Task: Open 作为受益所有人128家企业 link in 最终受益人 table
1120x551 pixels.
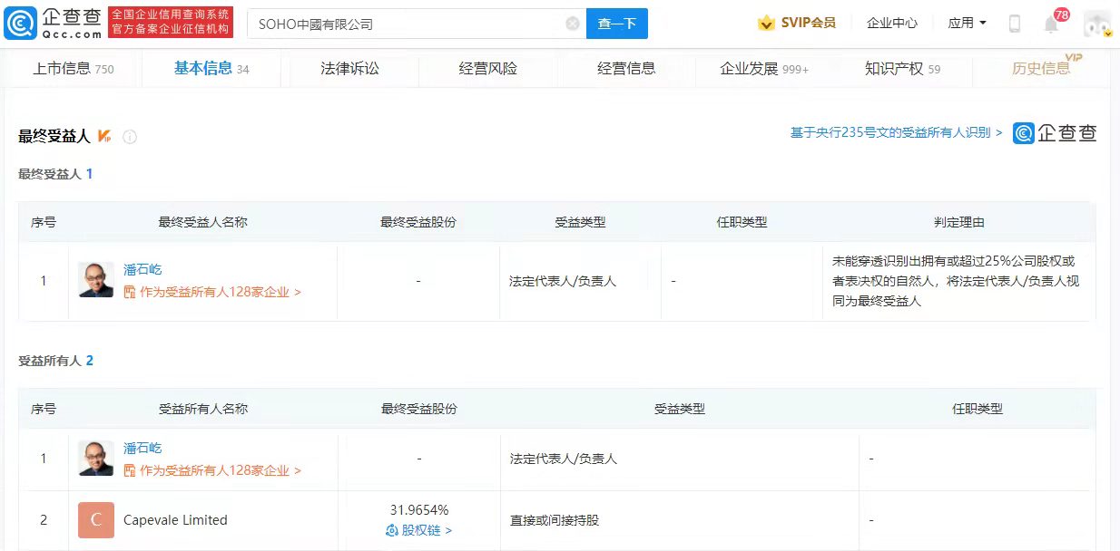Action: point(212,292)
